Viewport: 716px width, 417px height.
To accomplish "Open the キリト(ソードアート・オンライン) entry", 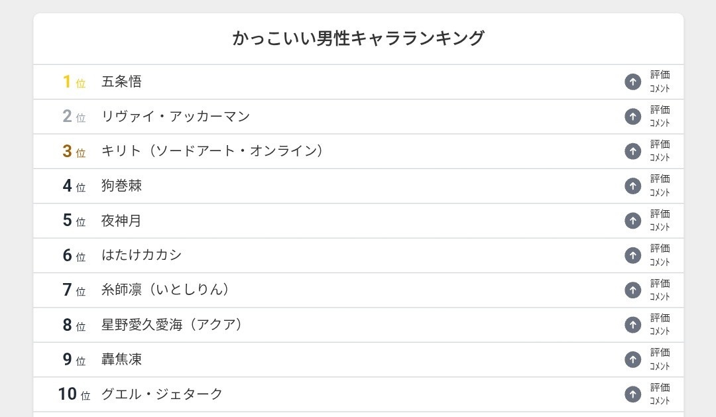I will pyautogui.click(x=212, y=151).
